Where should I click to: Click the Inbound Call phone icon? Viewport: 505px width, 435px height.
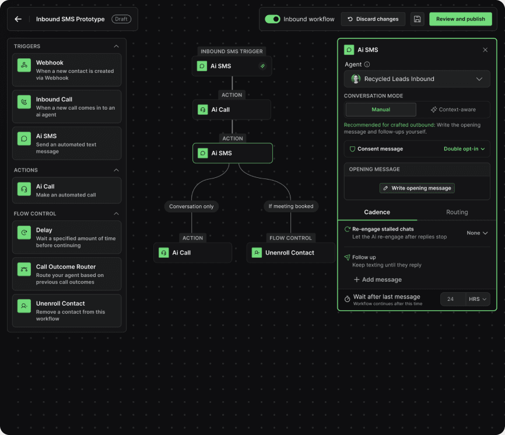24,101
